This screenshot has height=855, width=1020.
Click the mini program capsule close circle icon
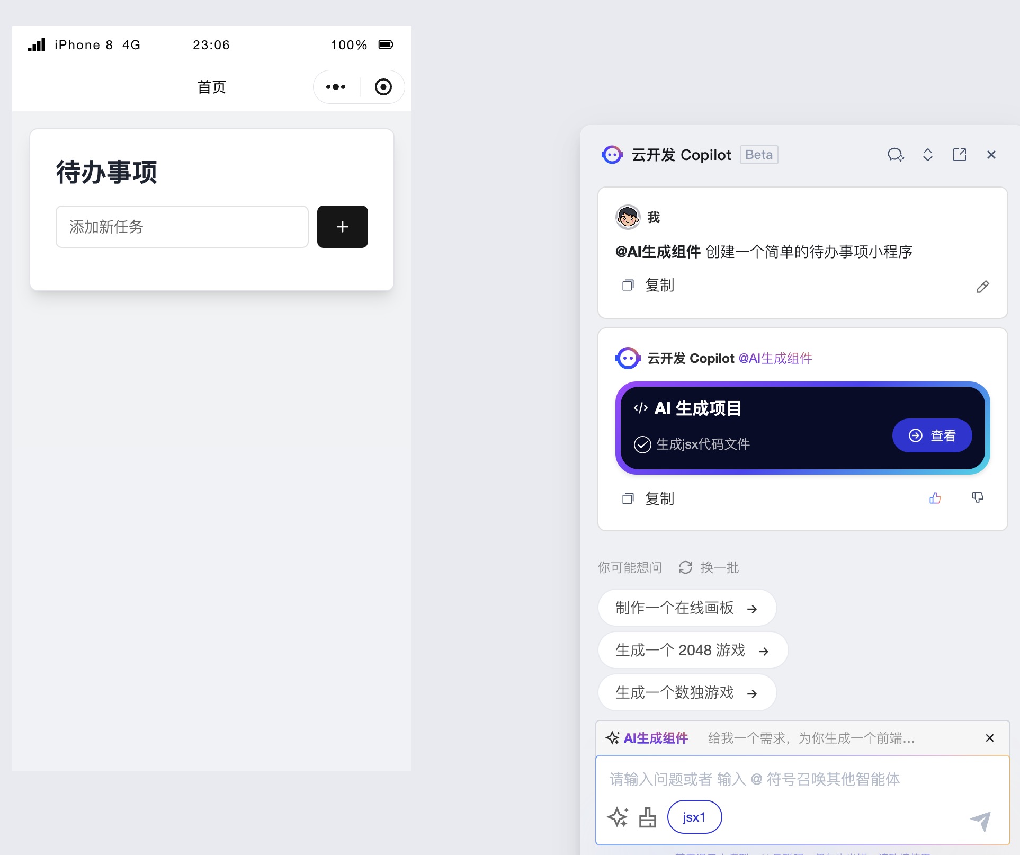point(383,87)
